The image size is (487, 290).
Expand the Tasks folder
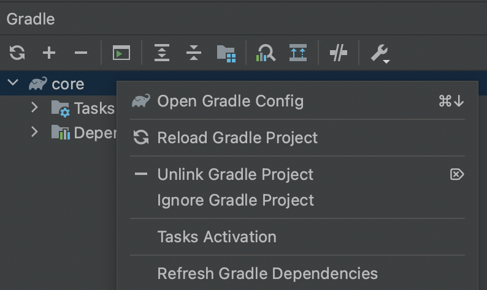pyautogui.click(x=34, y=107)
